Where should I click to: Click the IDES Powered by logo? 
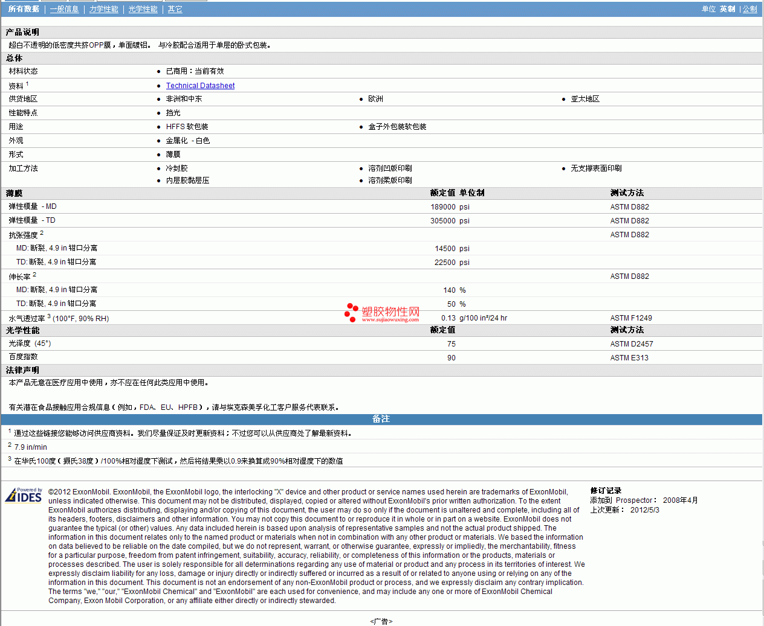pos(24,495)
